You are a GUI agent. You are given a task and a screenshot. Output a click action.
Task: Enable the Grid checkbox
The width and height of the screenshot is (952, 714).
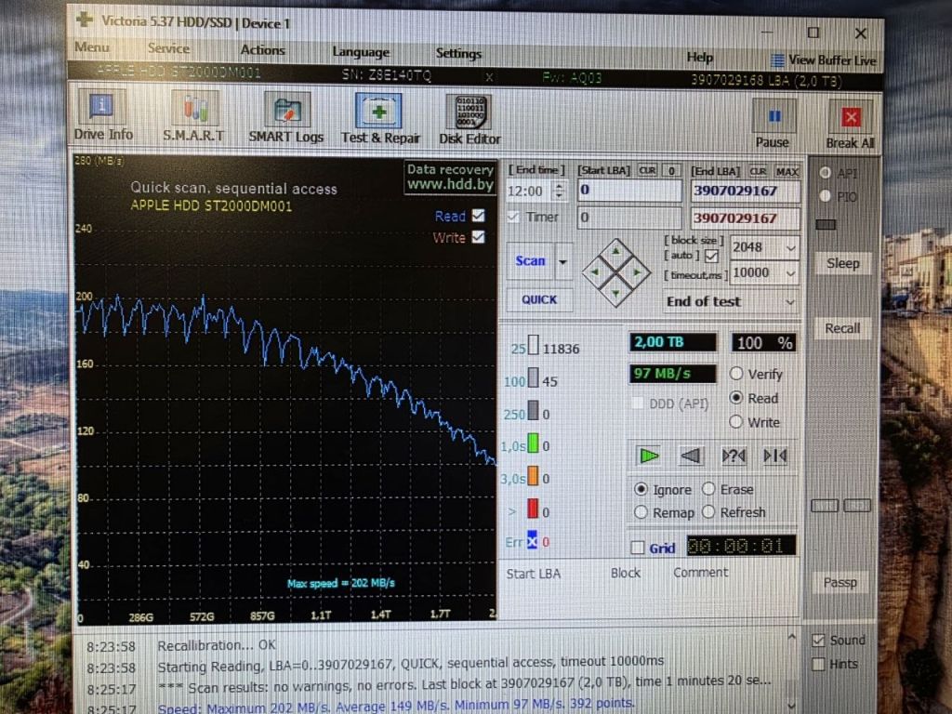tap(638, 548)
